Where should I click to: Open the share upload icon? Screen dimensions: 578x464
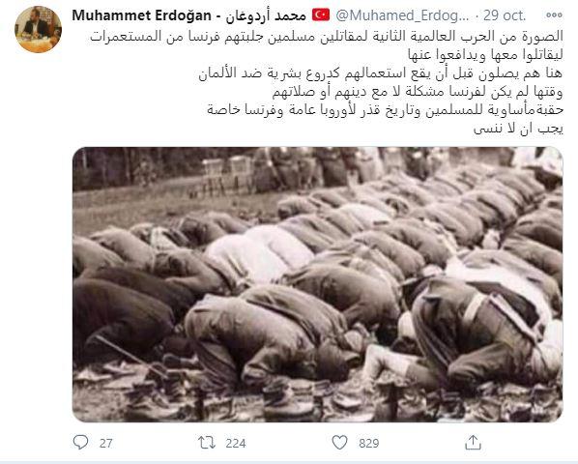tap(473, 442)
